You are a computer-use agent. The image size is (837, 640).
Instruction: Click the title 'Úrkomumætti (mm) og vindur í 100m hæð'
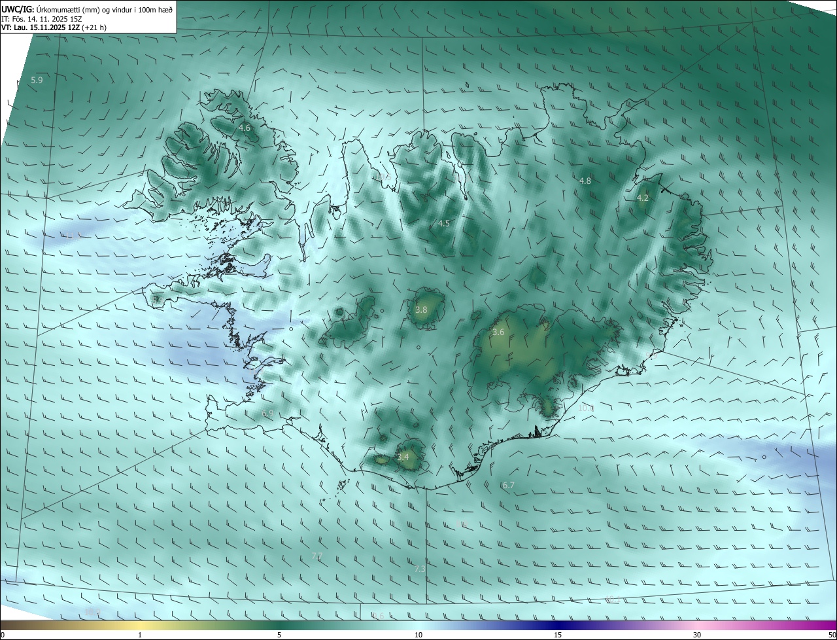tap(104, 9)
